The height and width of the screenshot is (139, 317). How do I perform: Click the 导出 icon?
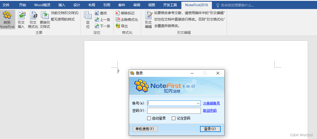click(x=118, y=26)
